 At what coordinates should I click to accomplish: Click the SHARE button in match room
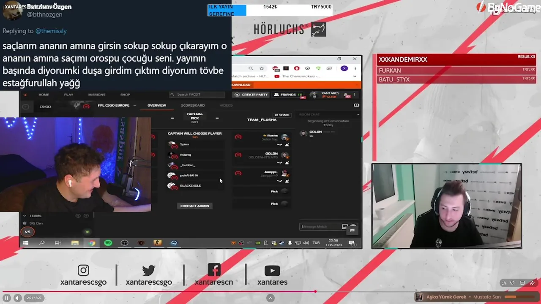pyautogui.click(x=282, y=115)
